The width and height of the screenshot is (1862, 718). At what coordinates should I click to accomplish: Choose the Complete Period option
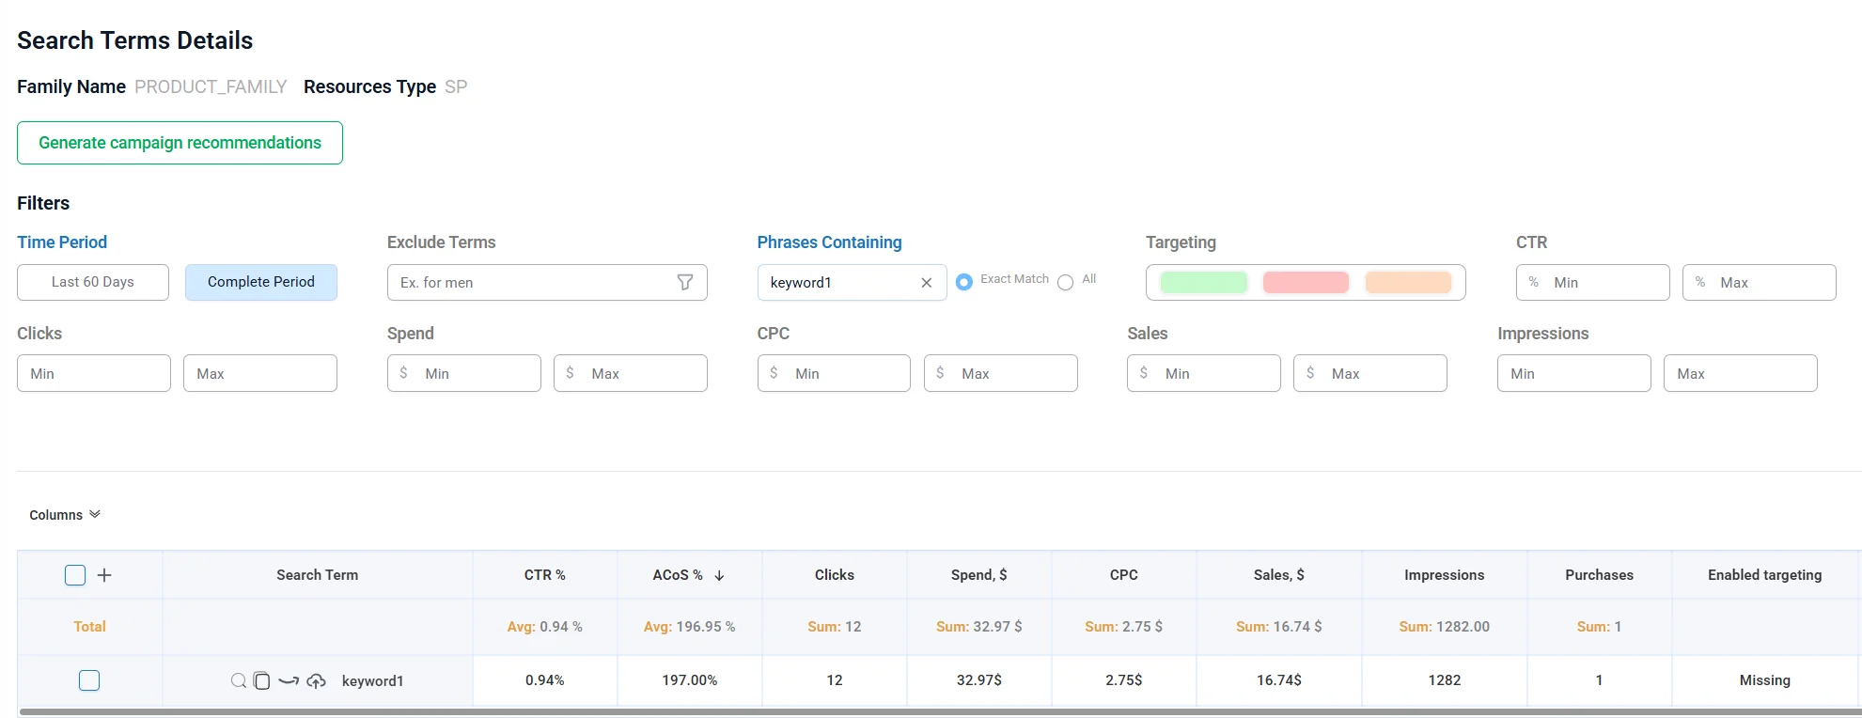point(261,282)
